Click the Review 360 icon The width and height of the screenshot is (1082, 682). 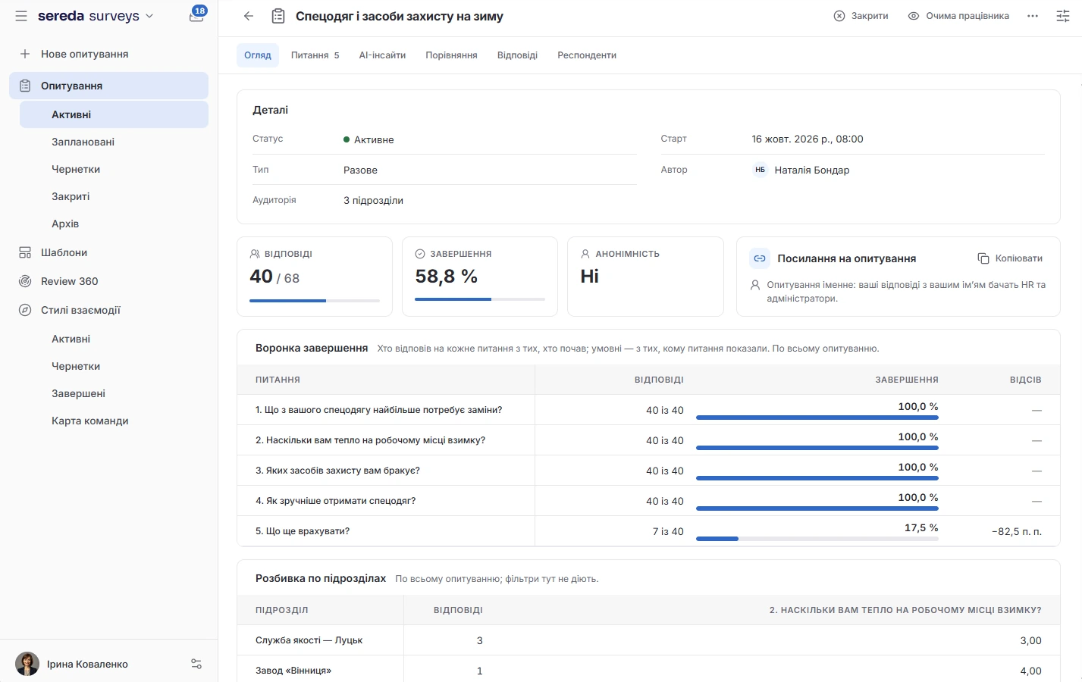(x=25, y=281)
